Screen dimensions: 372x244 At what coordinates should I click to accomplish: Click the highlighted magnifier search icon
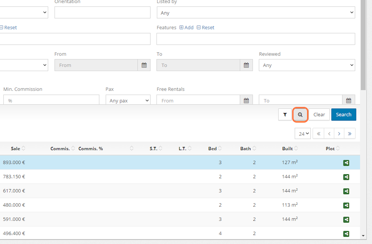click(x=300, y=114)
